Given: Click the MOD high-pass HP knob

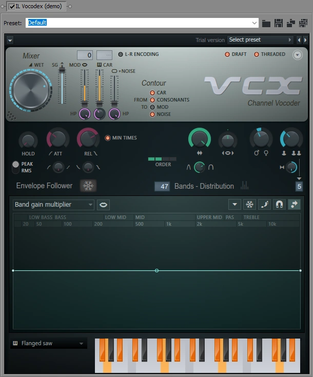Looking at the screenshot, I should tap(85, 114).
